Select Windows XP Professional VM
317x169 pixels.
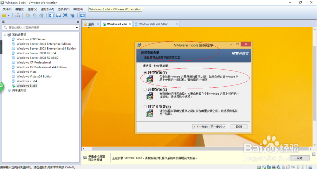[34, 62]
